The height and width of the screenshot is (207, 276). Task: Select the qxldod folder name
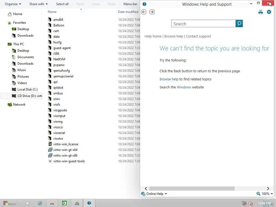[x=58, y=88]
